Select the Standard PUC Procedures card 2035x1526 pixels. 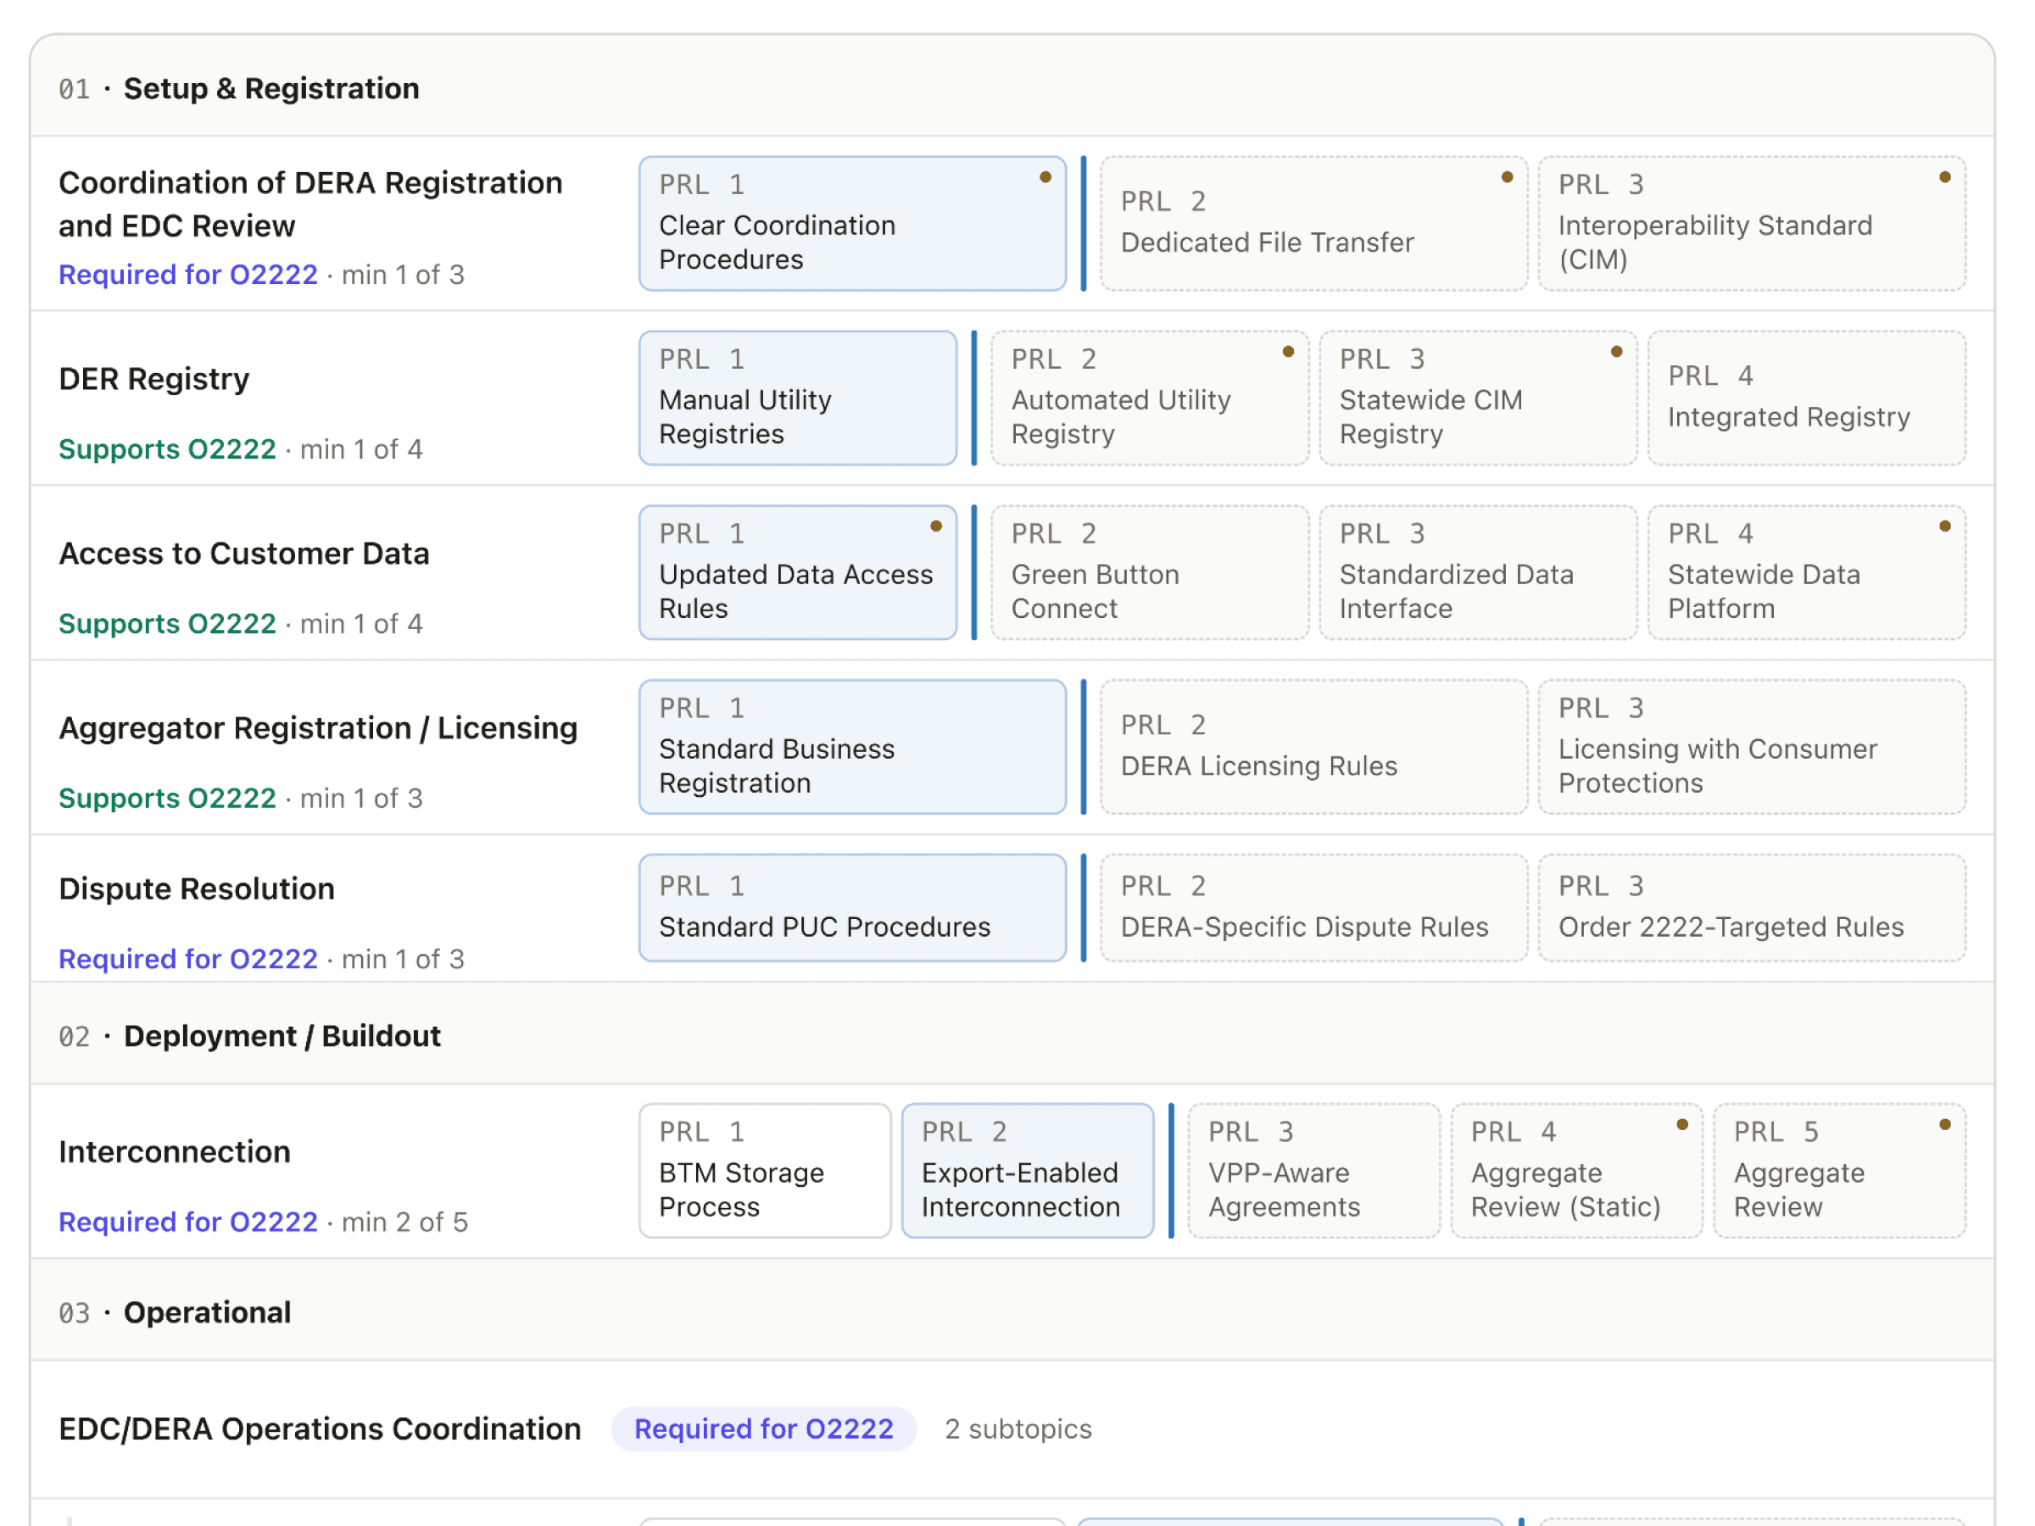click(x=852, y=908)
